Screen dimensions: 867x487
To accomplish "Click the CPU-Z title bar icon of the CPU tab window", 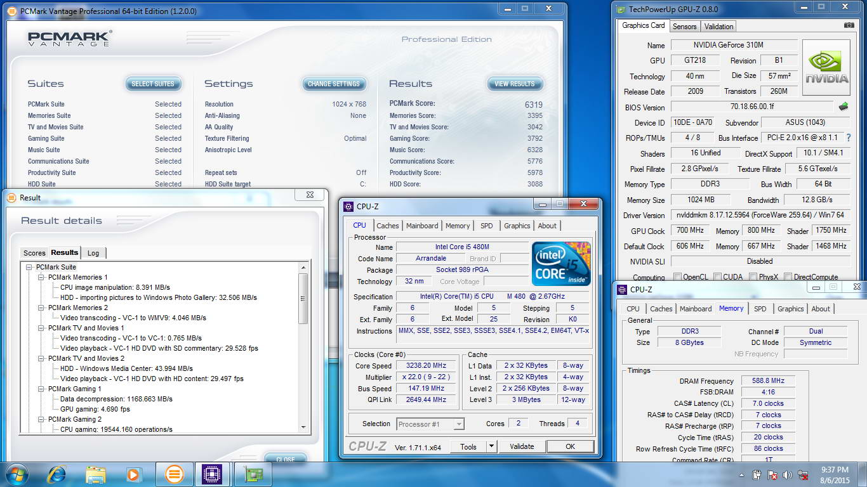I will click(348, 206).
